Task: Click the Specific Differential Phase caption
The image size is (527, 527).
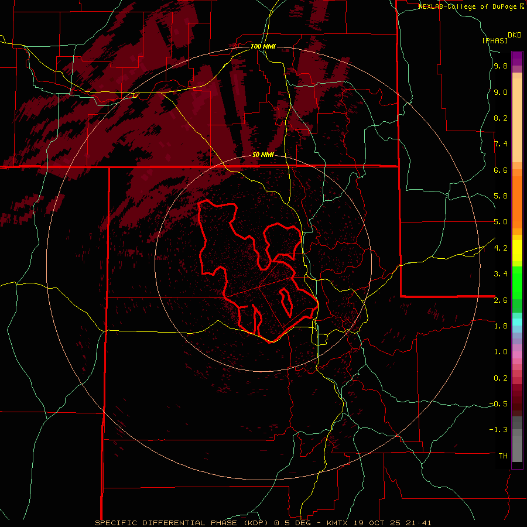Action: [263, 523]
